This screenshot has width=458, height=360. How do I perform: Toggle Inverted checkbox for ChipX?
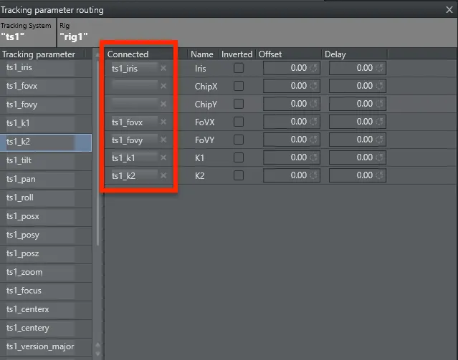[239, 86]
